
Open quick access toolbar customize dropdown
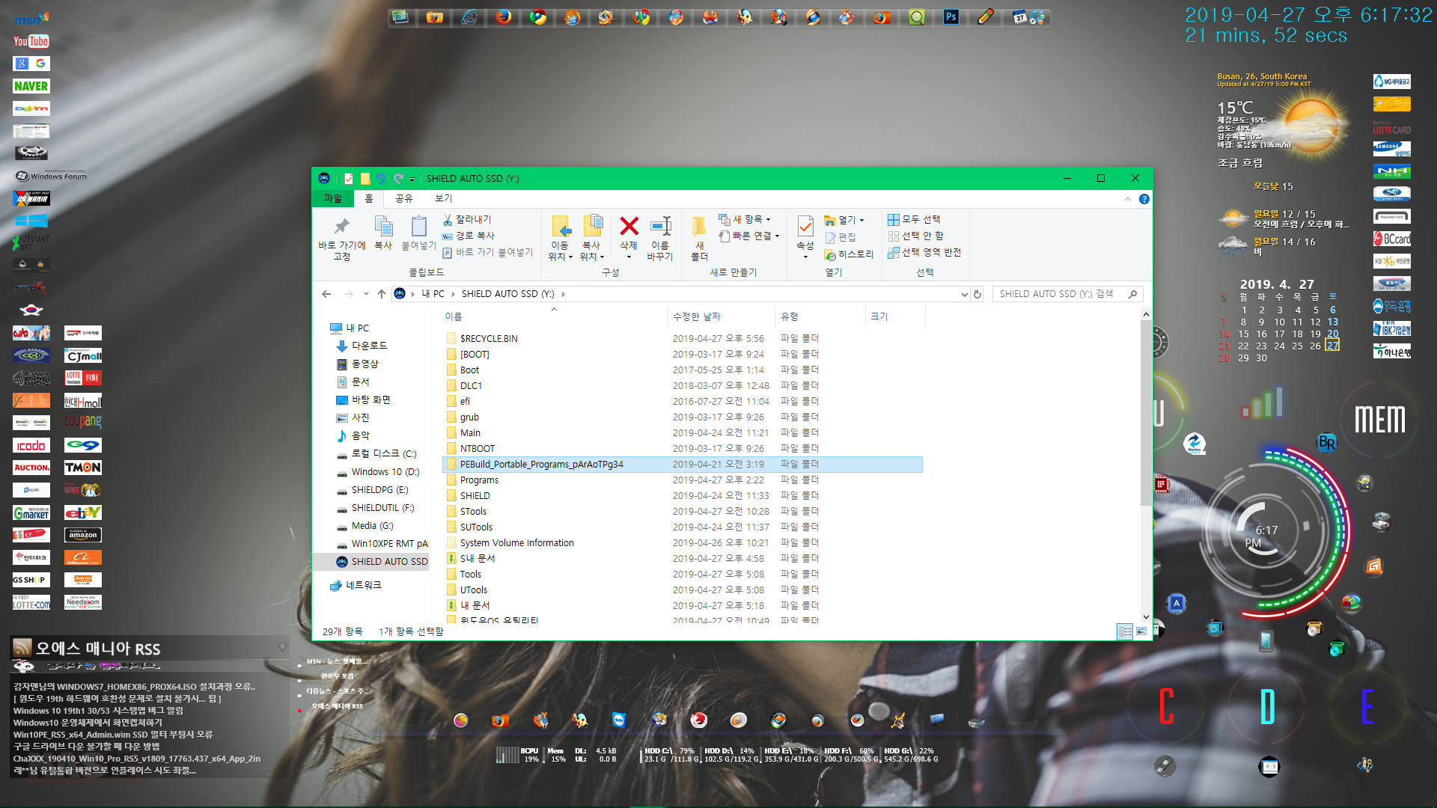point(412,179)
